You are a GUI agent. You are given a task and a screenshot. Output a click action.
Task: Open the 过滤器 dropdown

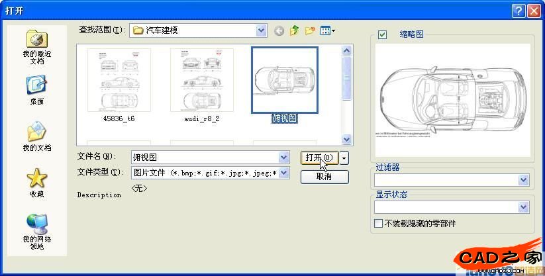click(x=524, y=179)
